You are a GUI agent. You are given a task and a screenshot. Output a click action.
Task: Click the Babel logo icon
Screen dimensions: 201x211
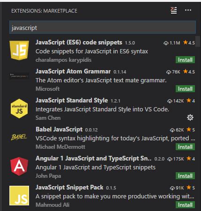tap(19, 137)
